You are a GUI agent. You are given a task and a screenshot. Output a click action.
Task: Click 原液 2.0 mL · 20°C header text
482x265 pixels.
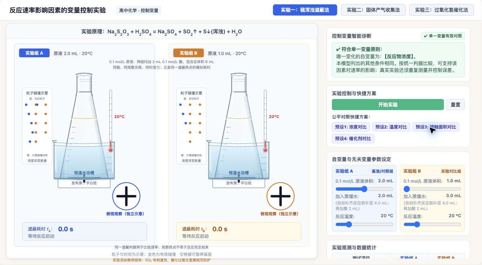click(x=73, y=53)
